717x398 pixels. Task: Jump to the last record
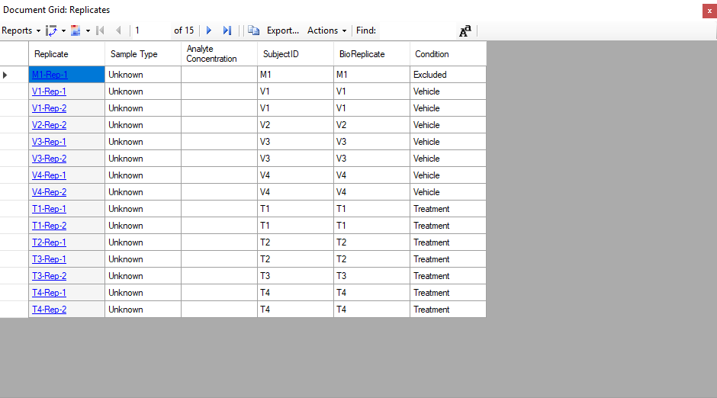(227, 30)
